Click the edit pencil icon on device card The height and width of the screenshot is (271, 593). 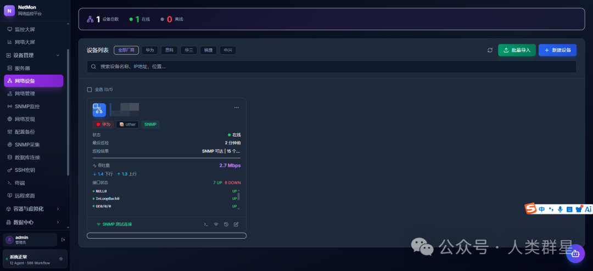(236, 224)
